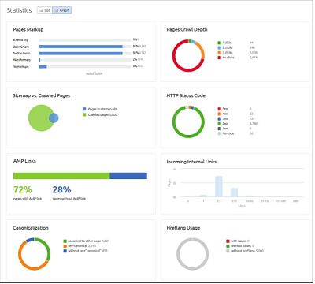
Task: Click the 4+ clicks red legend swatch
Action: pos(220,58)
